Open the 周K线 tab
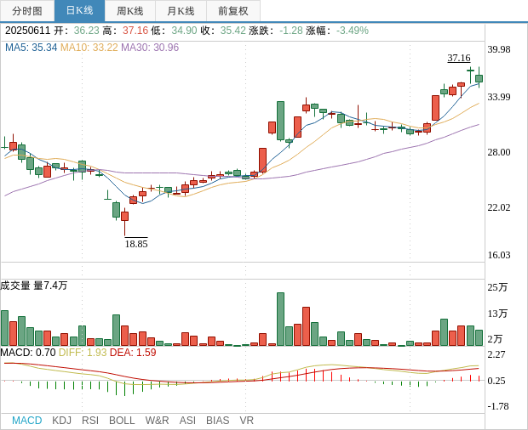528x430 pixels. 130,11
